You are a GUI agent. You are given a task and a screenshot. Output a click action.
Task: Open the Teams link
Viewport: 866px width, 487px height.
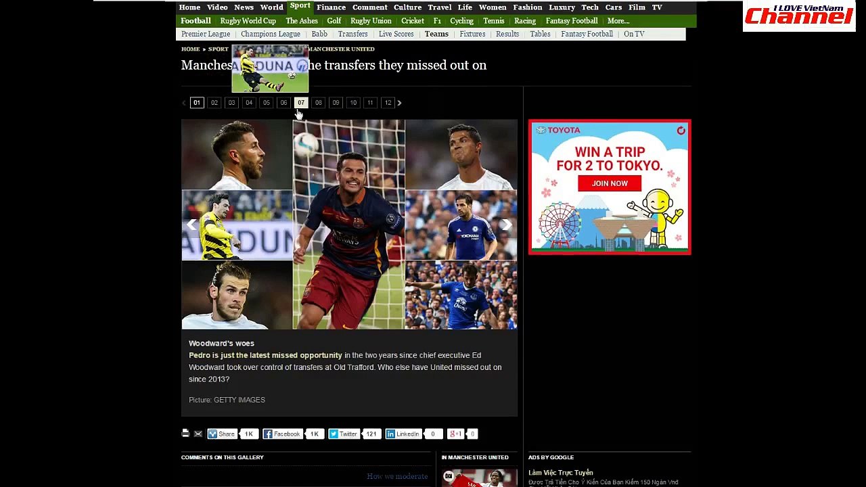[x=436, y=34]
